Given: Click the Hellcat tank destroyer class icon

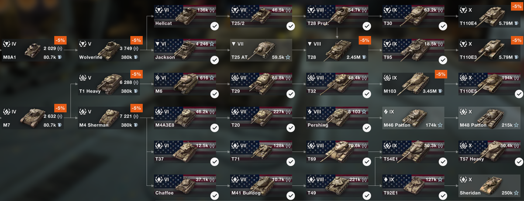Looking at the screenshot, I should pos(158,10).
